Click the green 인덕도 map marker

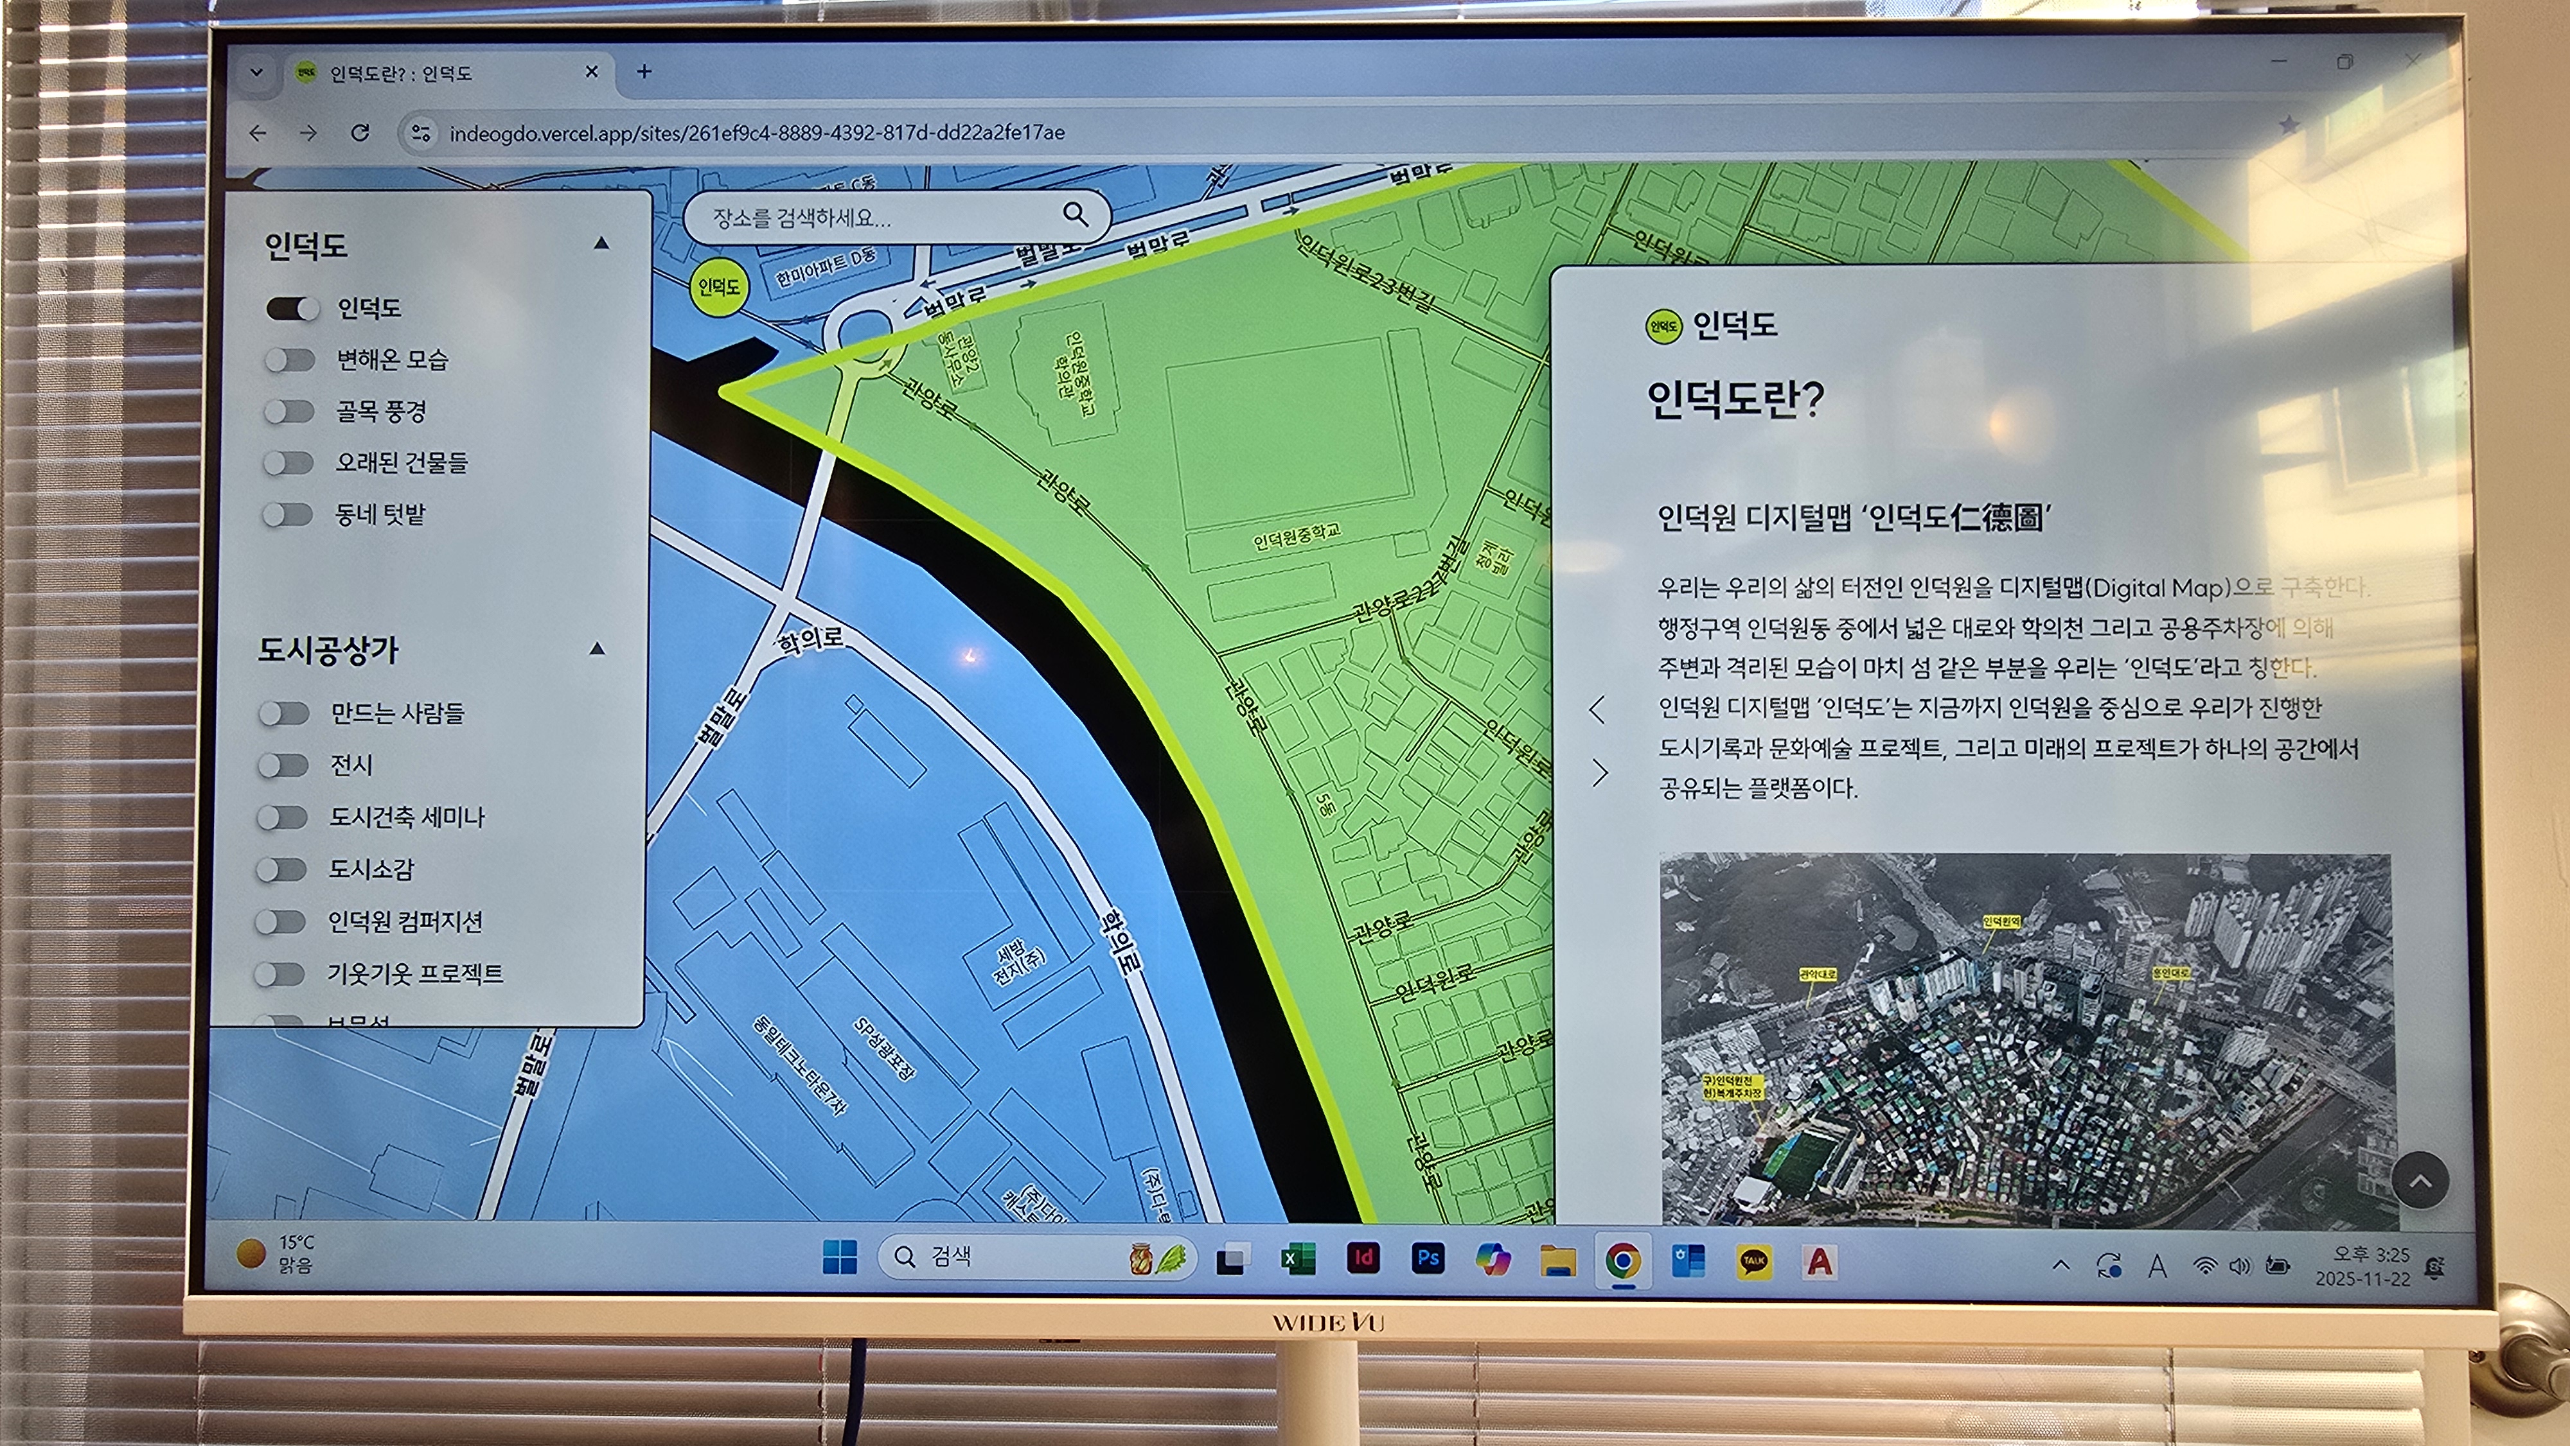[718, 287]
